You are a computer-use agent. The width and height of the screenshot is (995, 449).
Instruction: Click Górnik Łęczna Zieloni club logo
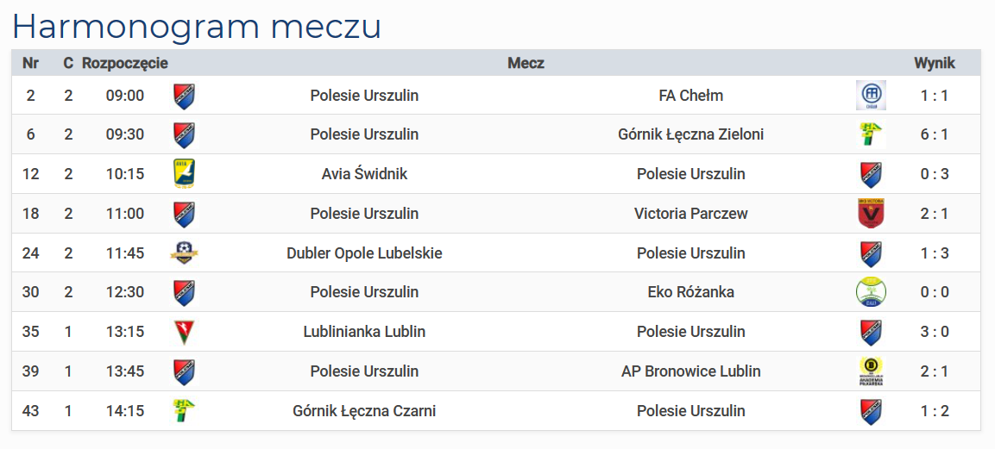(871, 135)
